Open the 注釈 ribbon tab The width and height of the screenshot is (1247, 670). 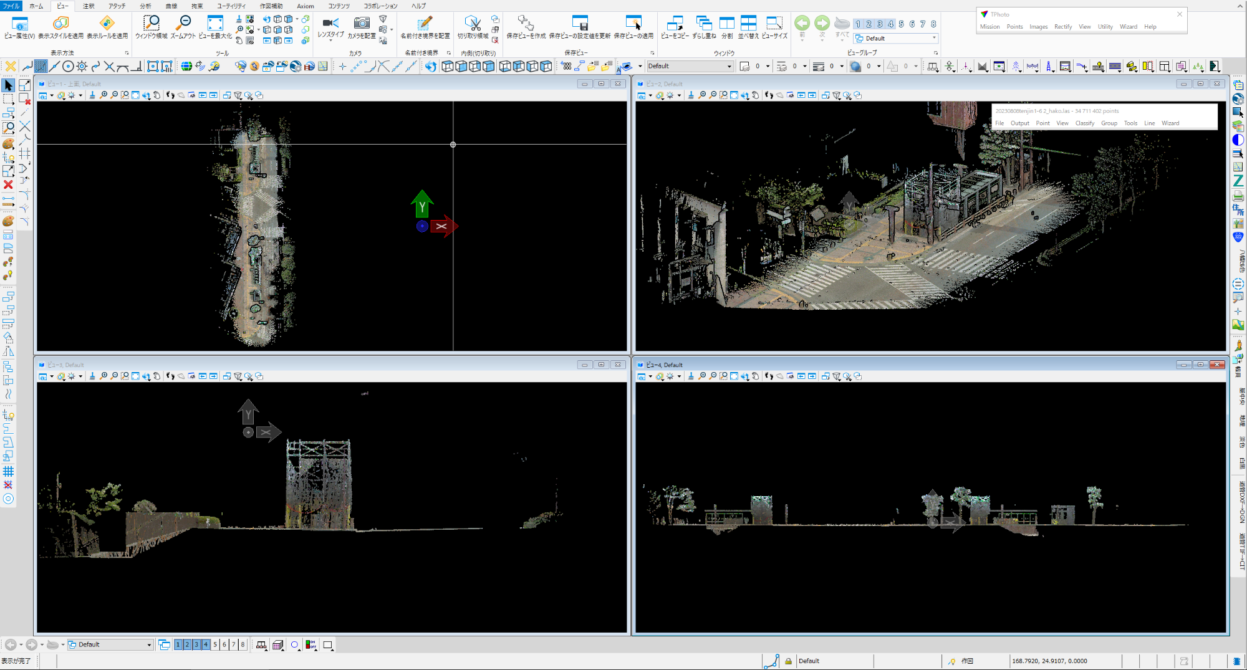pyautogui.click(x=89, y=6)
